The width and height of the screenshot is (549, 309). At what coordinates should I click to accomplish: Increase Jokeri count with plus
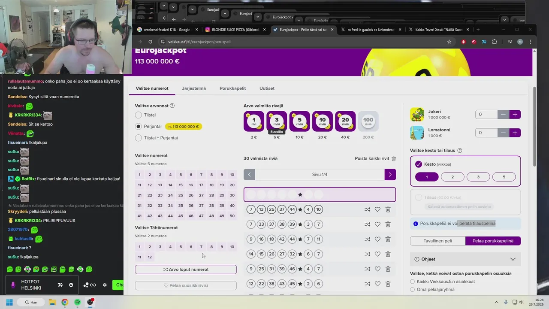(515, 115)
